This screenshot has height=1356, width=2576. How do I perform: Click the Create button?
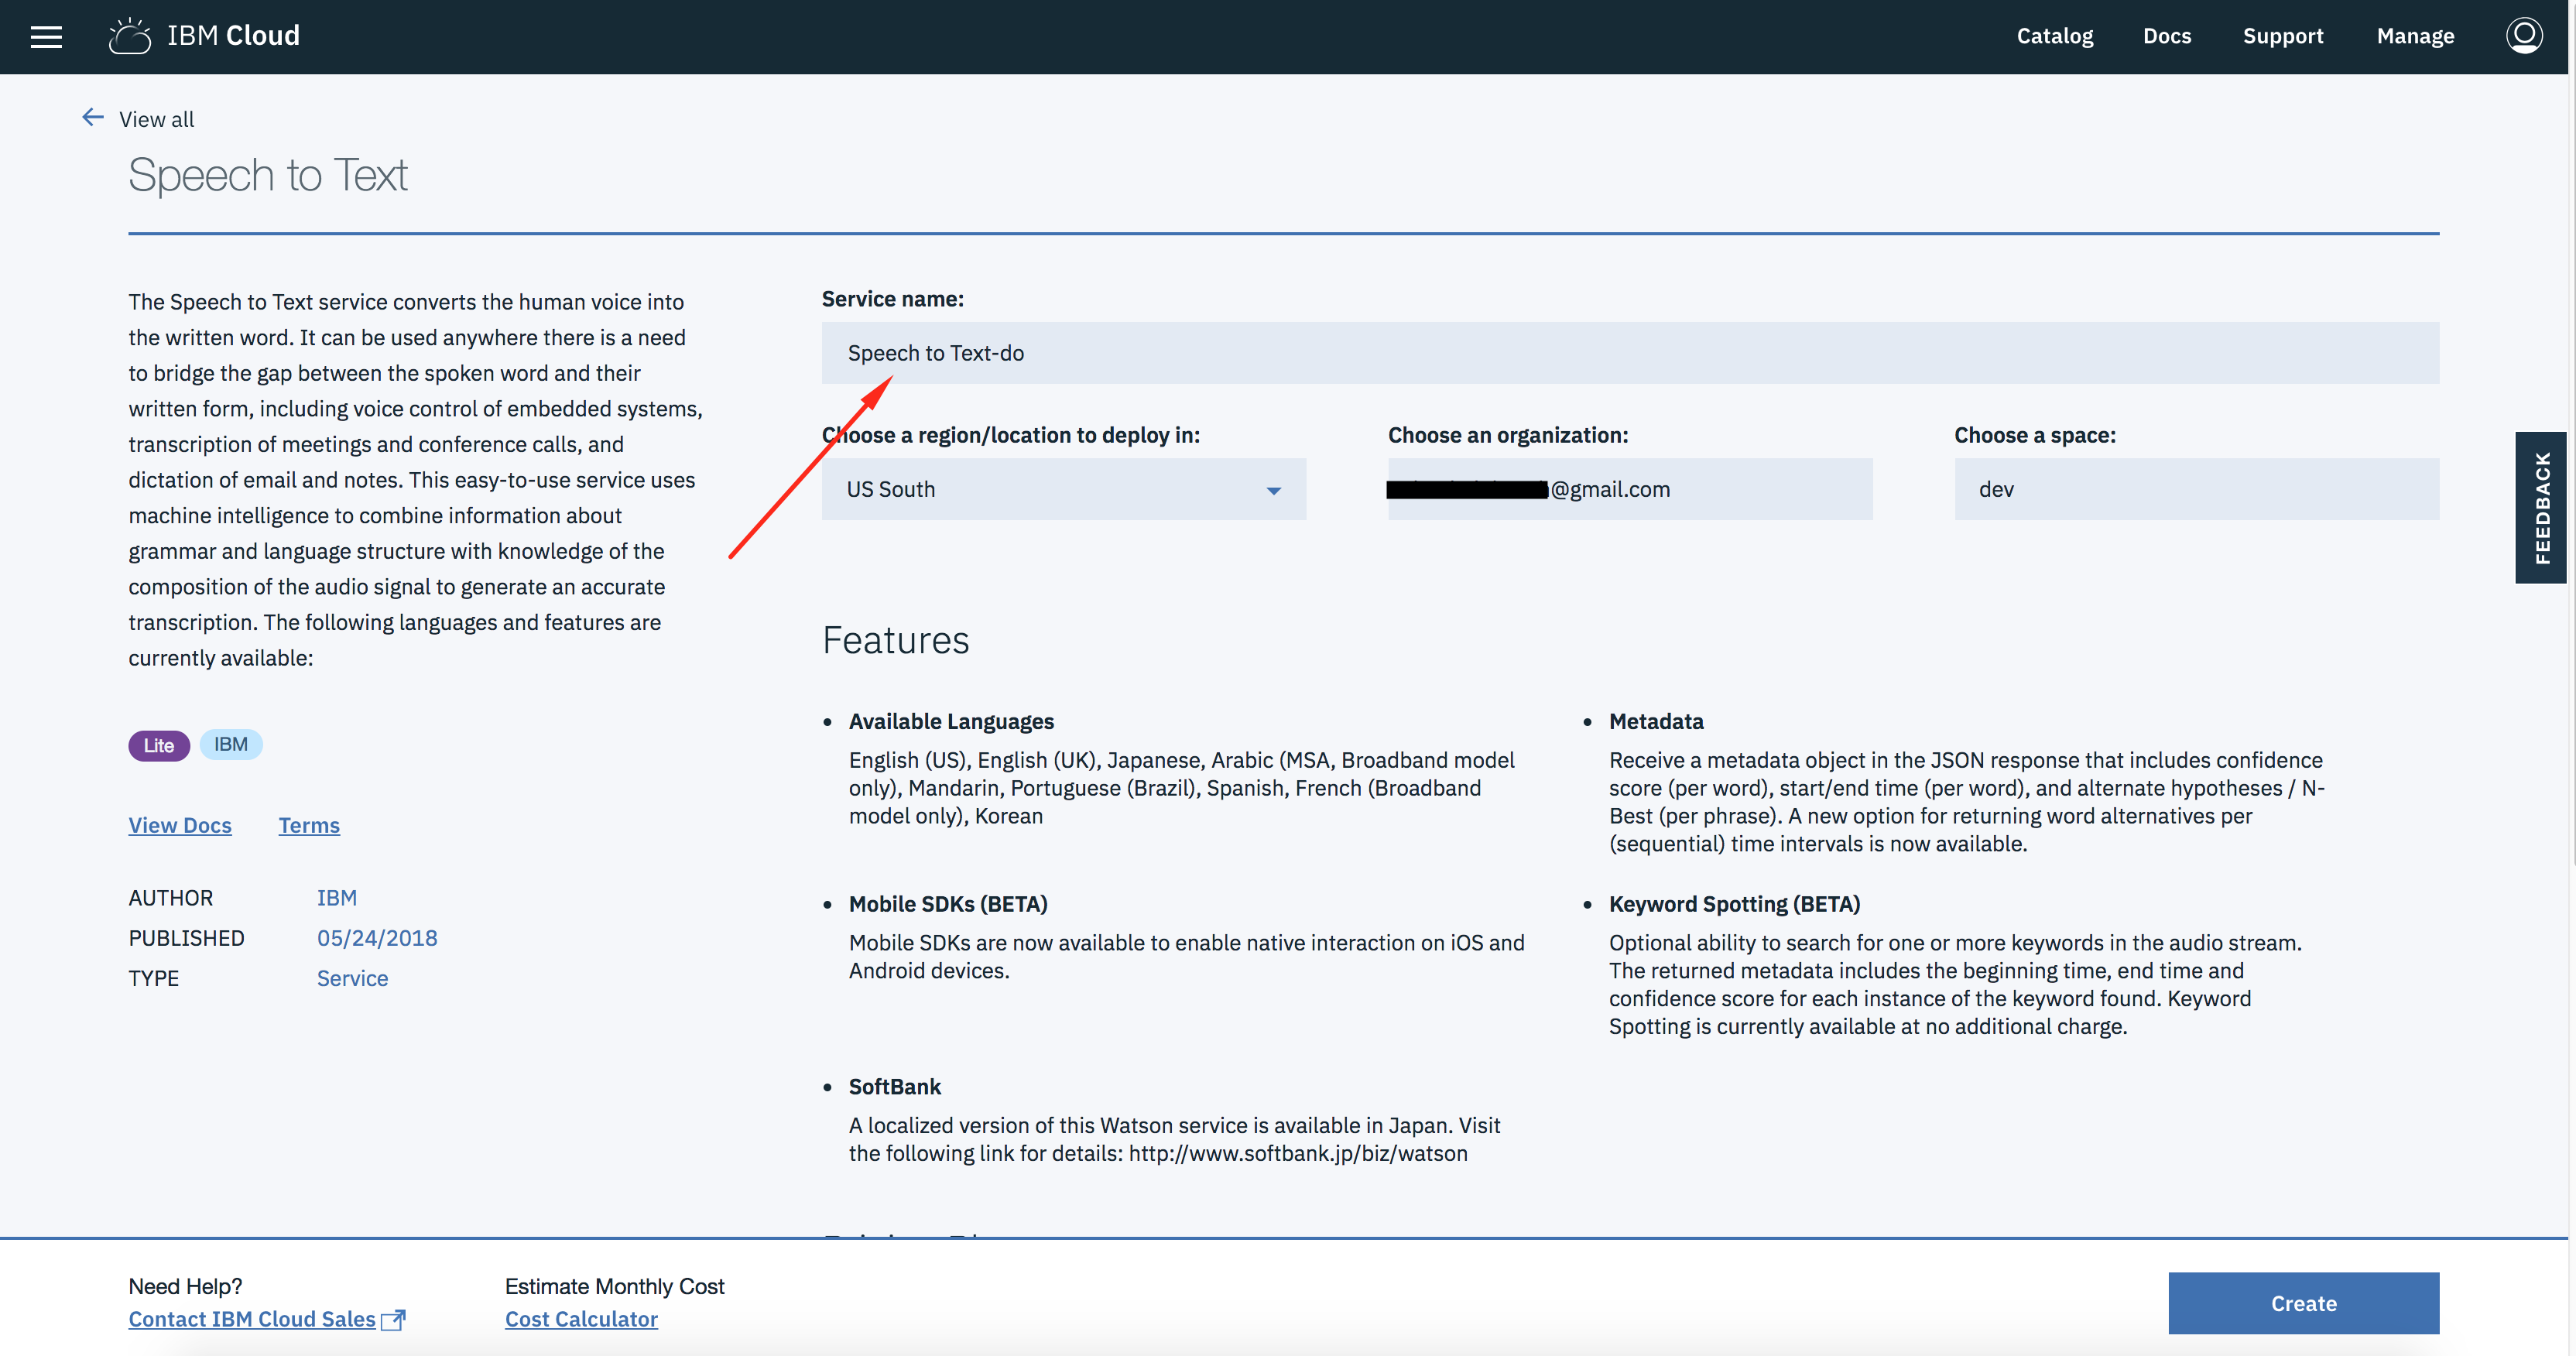click(2303, 1303)
